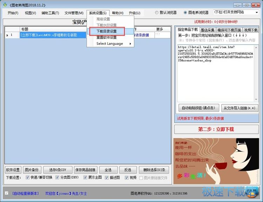Toggle the 自动检查新版本 checkbox
This screenshot has width=263, height=202.
click(7, 193)
